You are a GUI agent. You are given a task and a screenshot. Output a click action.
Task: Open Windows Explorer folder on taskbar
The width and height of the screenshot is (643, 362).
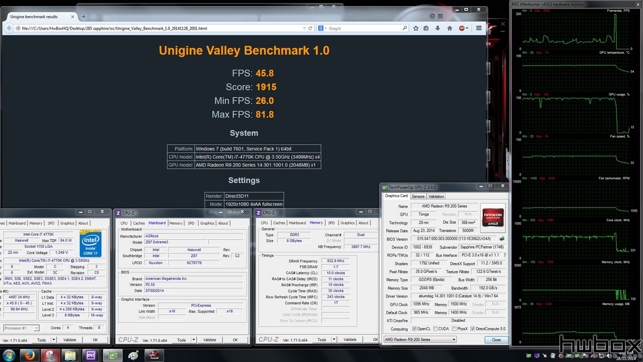coord(70,355)
